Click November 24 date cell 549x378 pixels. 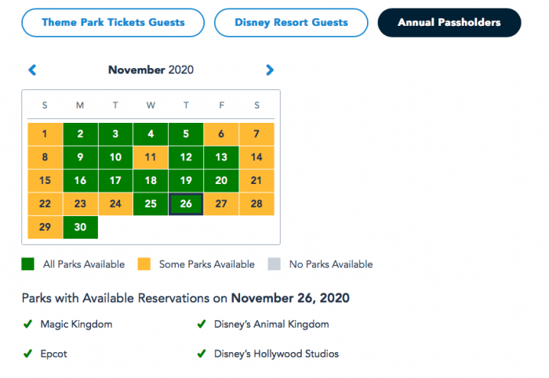pos(115,204)
